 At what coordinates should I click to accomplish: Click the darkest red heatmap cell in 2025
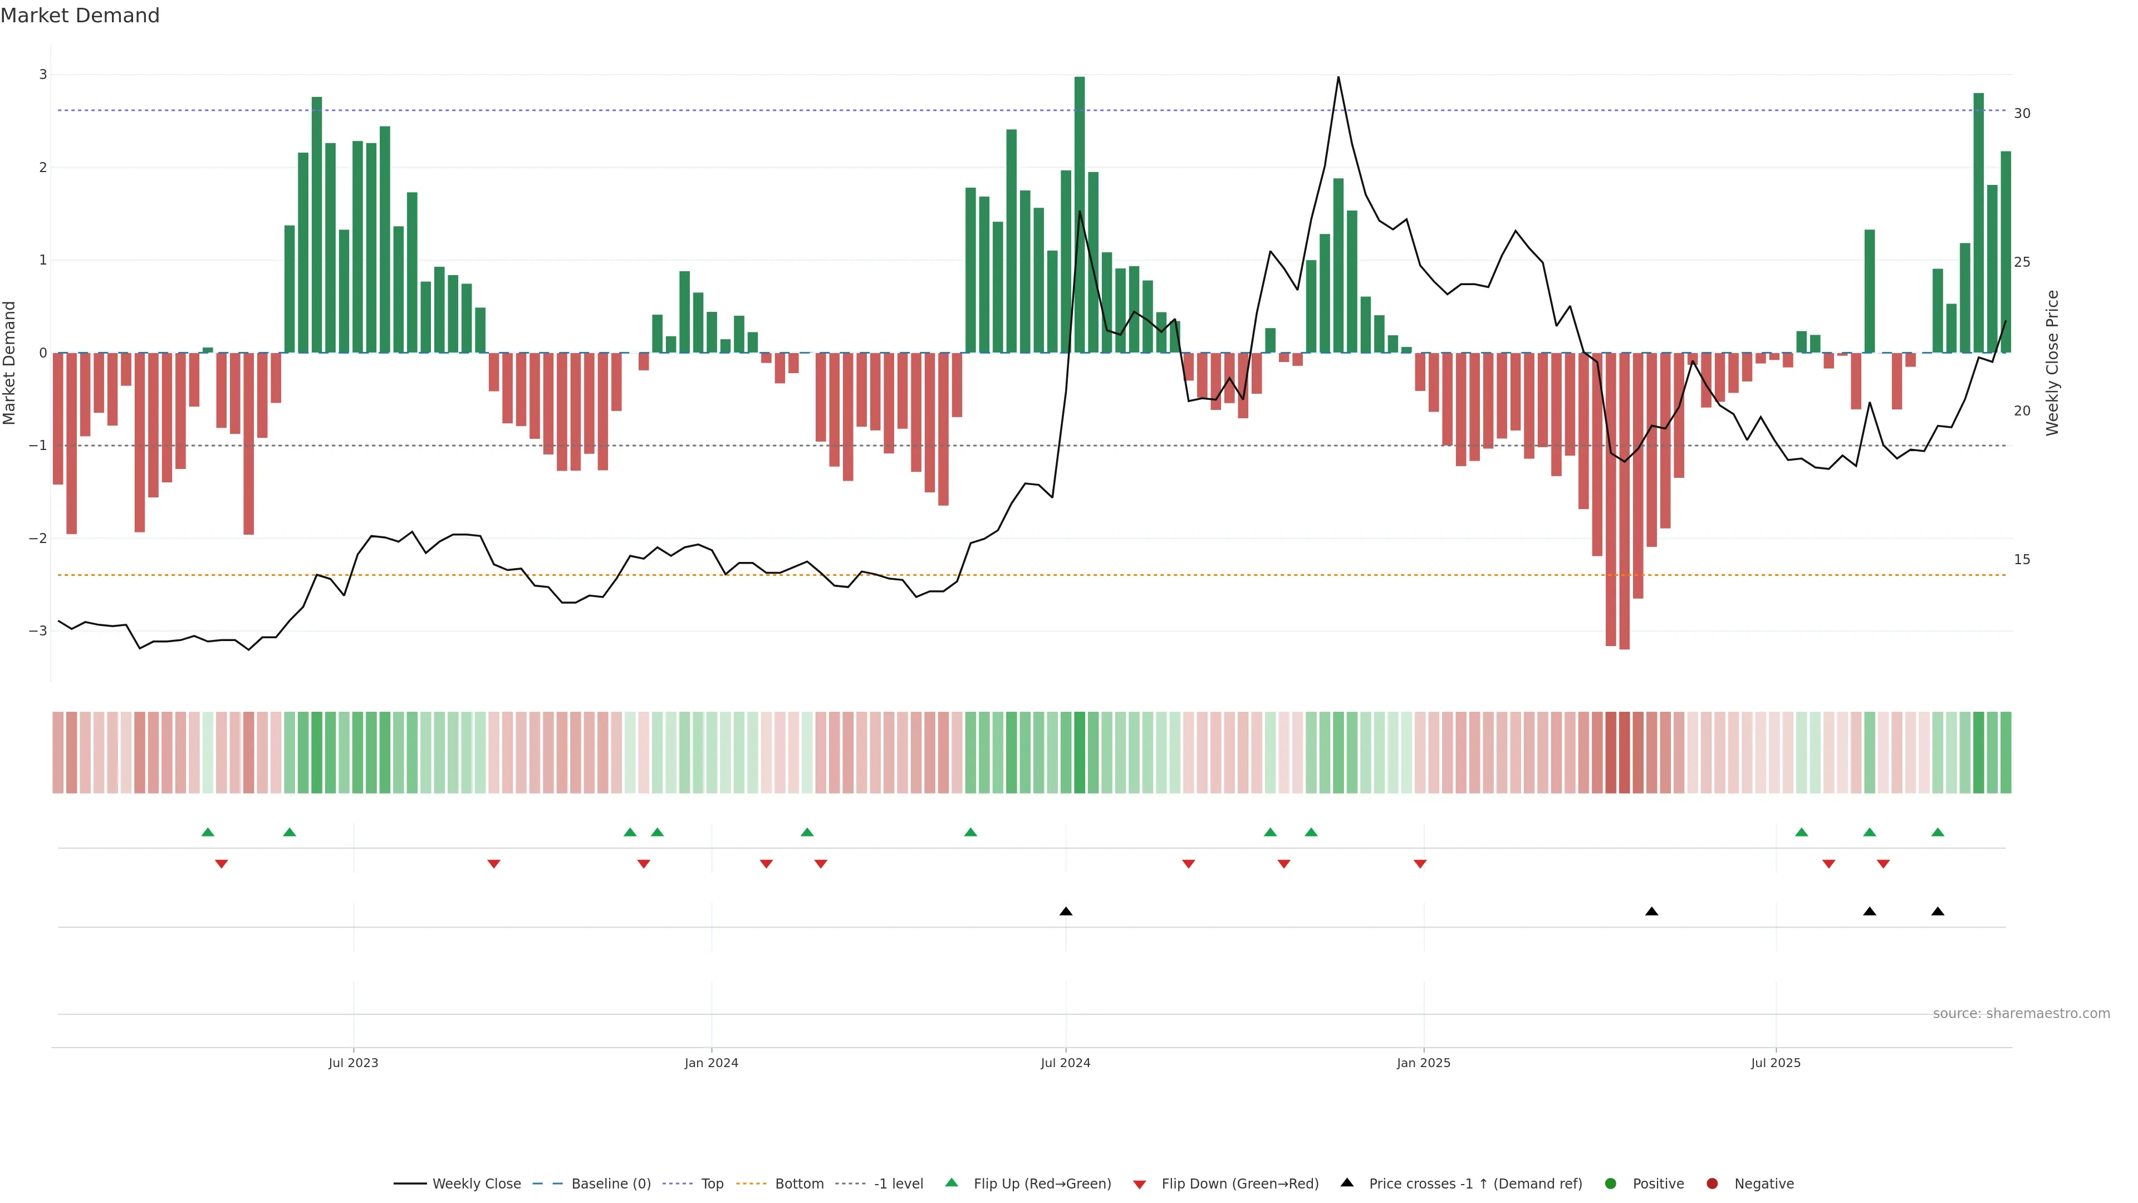pos(1624,752)
